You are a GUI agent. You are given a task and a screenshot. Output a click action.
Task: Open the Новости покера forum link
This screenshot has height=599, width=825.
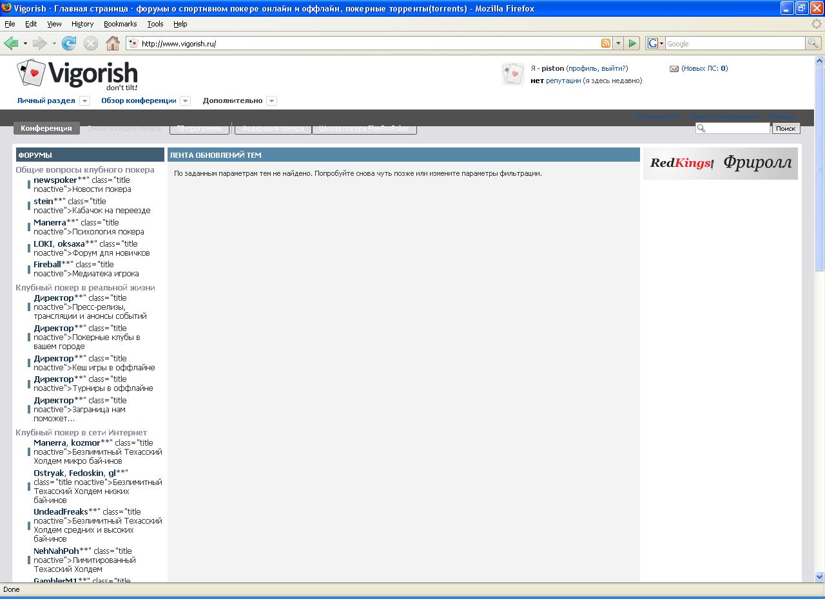click(x=101, y=189)
